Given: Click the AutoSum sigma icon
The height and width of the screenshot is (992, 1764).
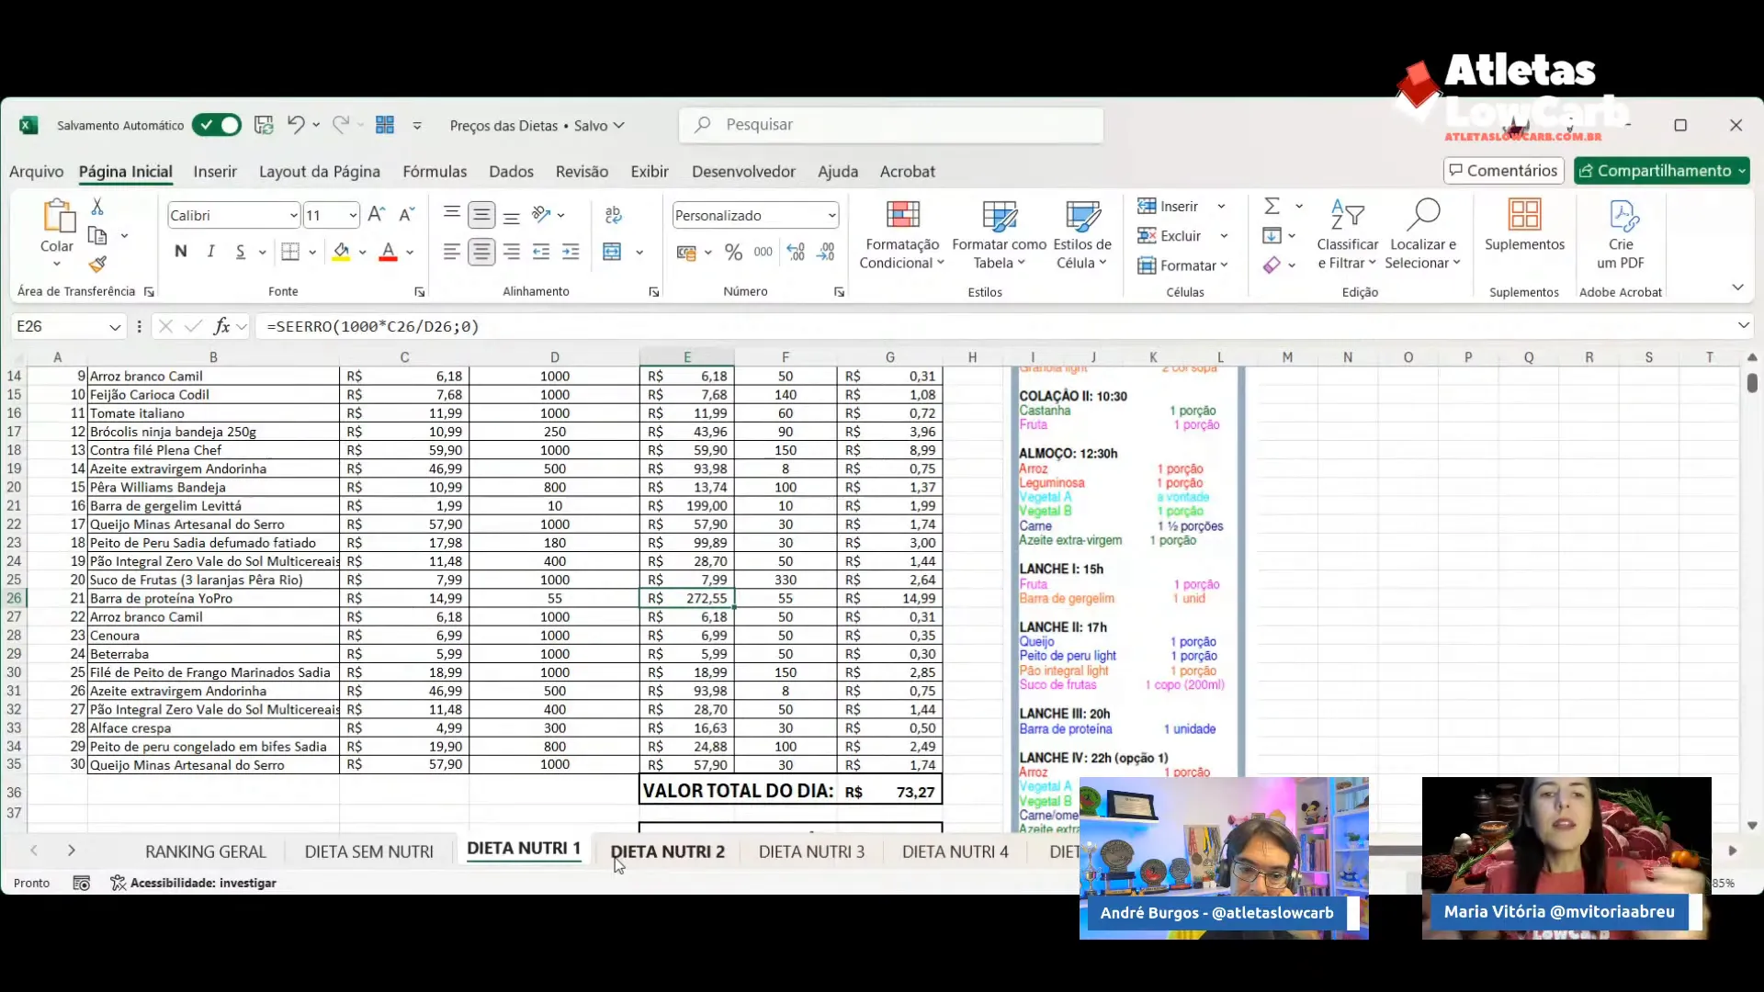Looking at the screenshot, I should coord(1272,206).
